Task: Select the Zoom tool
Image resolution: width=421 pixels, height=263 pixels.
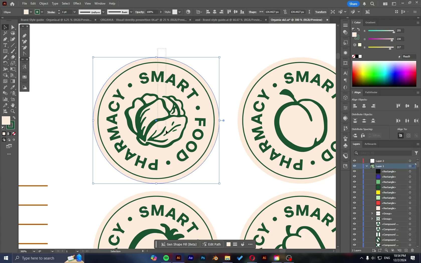Action: pyautogui.click(x=13, y=111)
